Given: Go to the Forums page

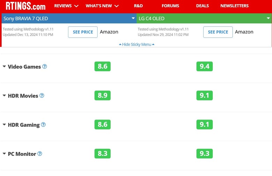Looking at the screenshot, I should (170, 6).
